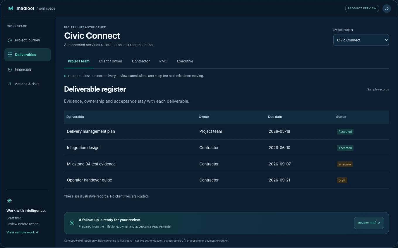The height and width of the screenshot is (248, 398).
Task: Switch to the Project team tab
Action: [x=79, y=61]
